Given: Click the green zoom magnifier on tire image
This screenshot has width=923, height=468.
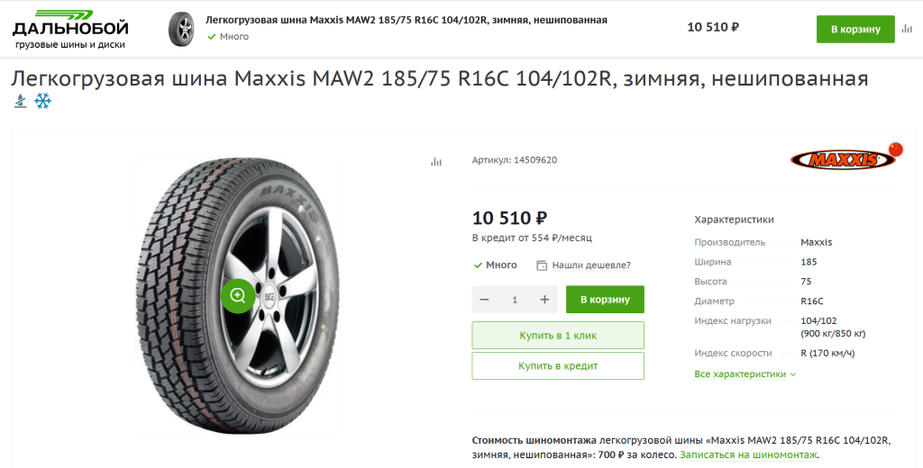Looking at the screenshot, I should [x=238, y=295].
